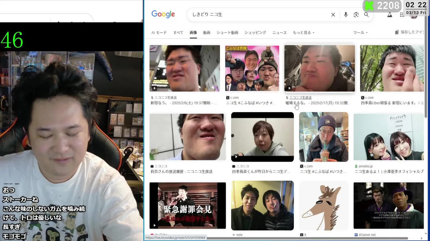Open horse drawing thumbnail
The image size is (430, 241).
(324, 206)
